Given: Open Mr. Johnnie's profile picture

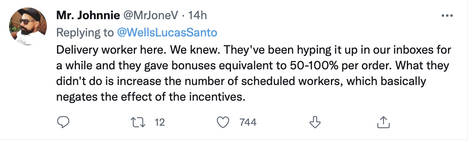Looking at the screenshot, I should [x=28, y=26].
